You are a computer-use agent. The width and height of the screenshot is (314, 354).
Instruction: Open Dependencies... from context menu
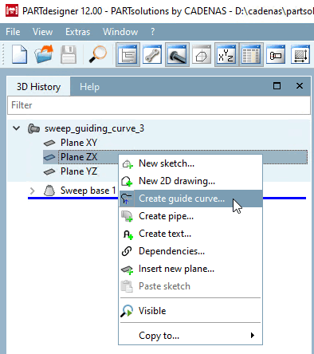[x=190, y=251]
